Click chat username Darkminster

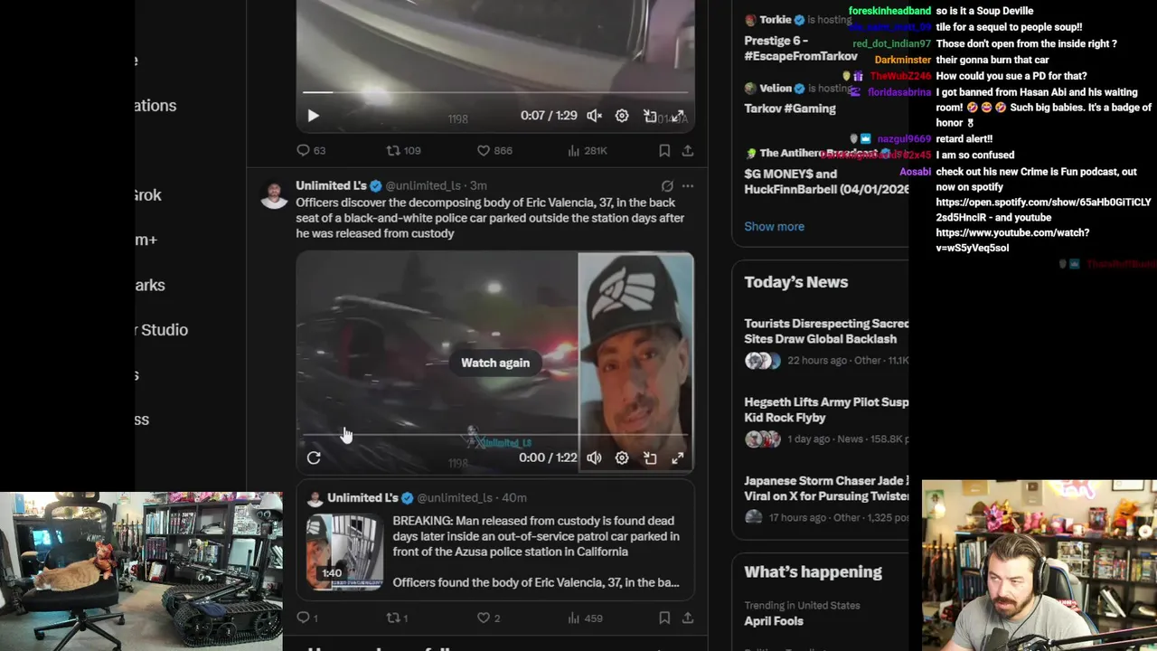[903, 60]
